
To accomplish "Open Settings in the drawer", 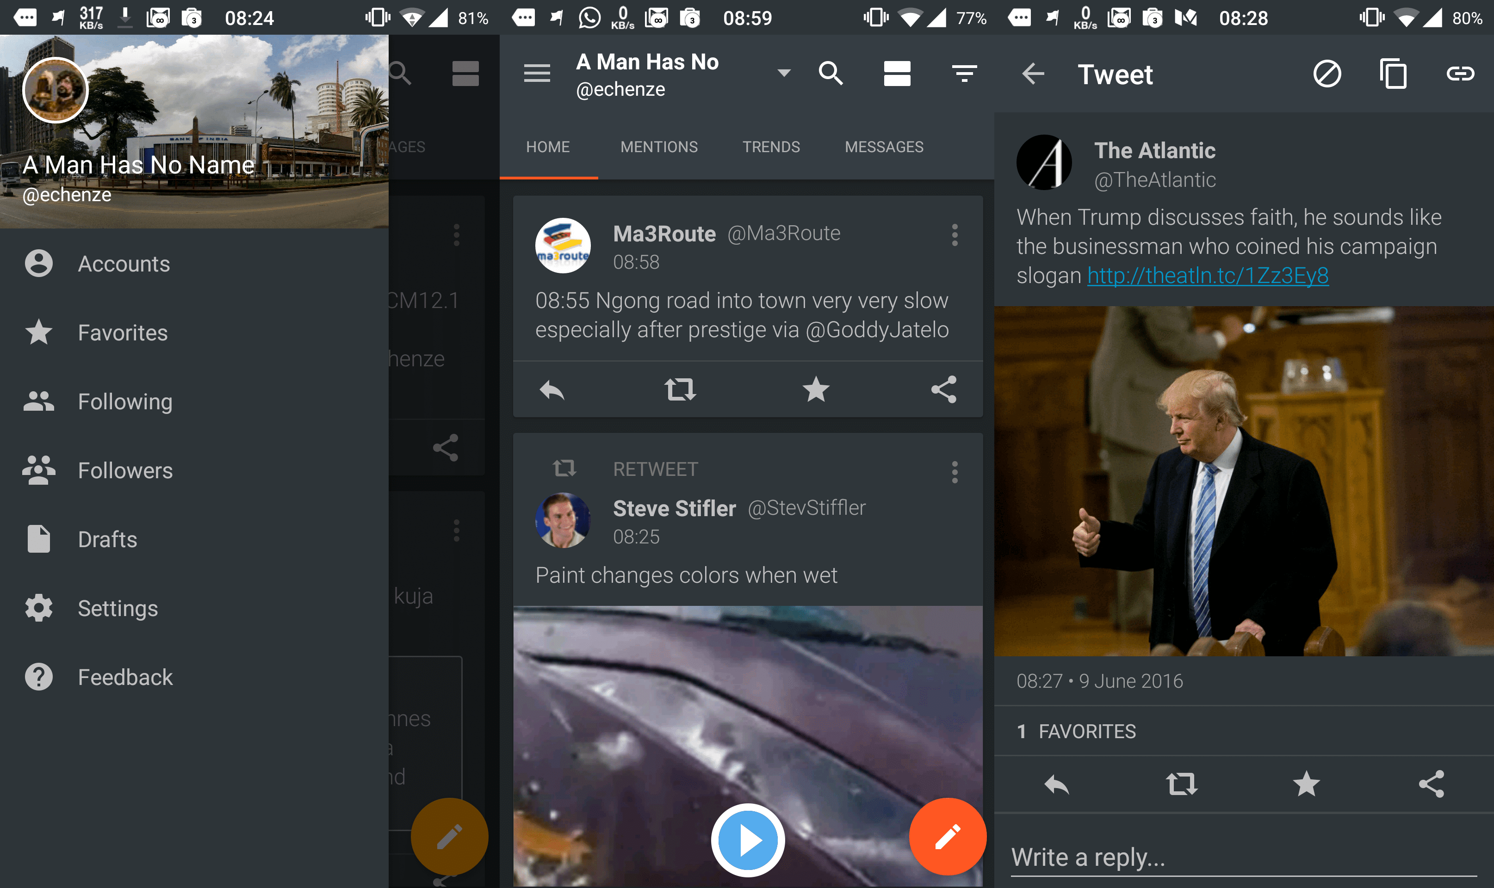I will pos(194,608).
